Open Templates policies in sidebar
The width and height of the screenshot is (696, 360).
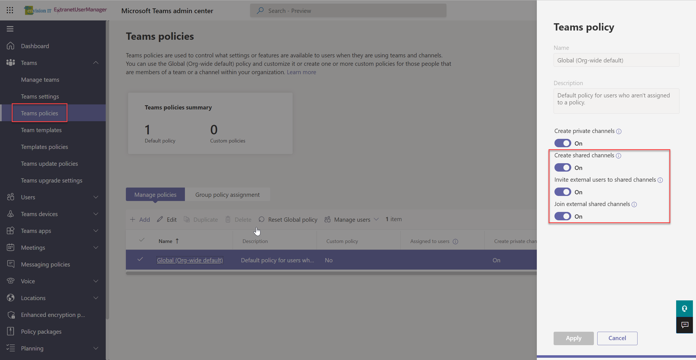click(x=44, y=147)
